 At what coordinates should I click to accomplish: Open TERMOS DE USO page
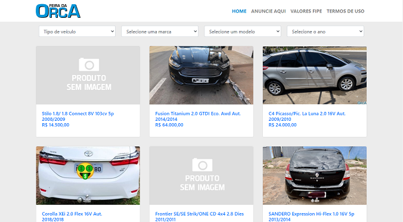pyautogui.click(x=345, y=11)
